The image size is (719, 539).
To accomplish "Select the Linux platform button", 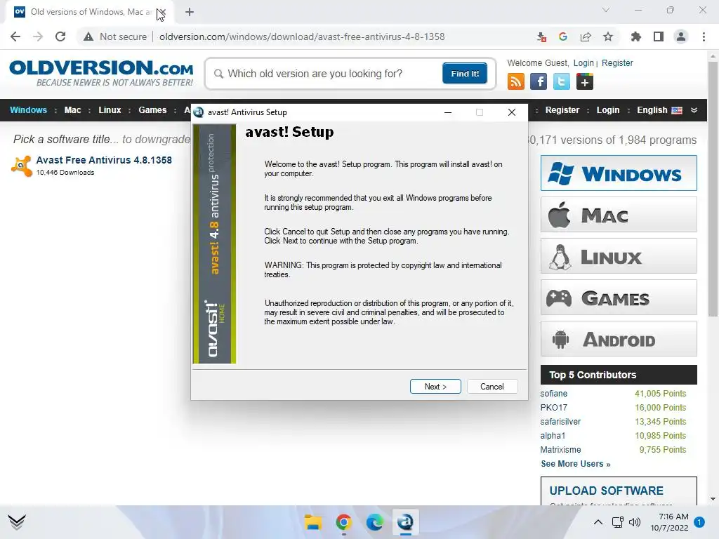I will [x=619, y=255].
